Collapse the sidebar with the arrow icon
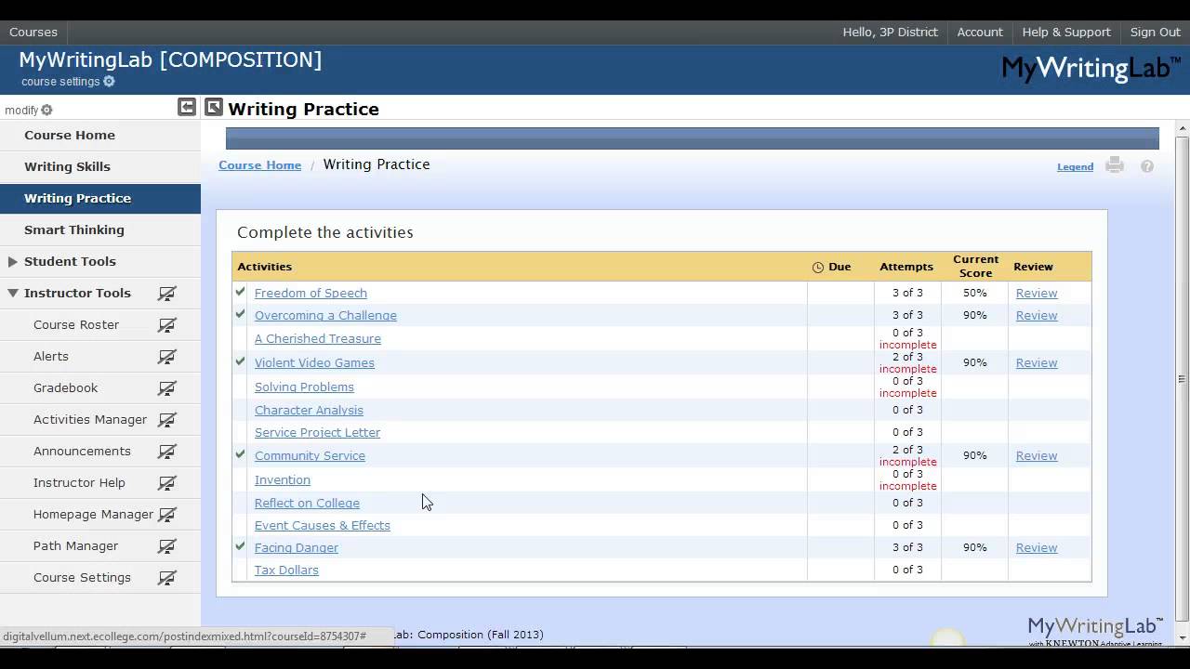1190x669 pixels. 187,107
